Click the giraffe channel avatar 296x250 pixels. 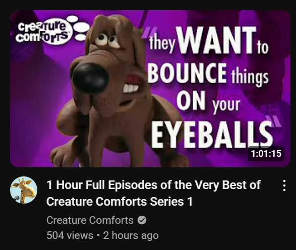pos(24,190)
